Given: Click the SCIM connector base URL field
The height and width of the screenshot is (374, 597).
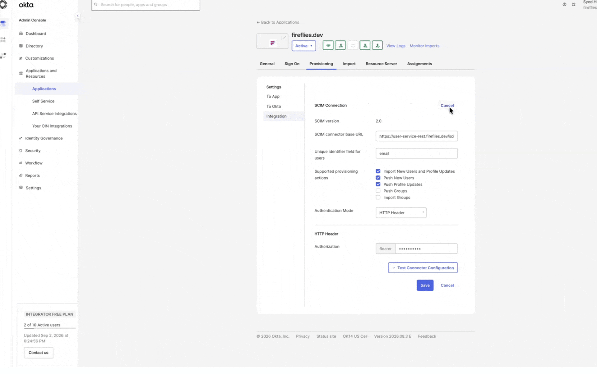Looking at the screenshot, I should [417, 136].
